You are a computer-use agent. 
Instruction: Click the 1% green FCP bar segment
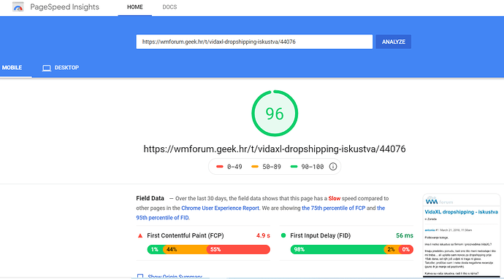pyautogui.click(x=156, y=249)
